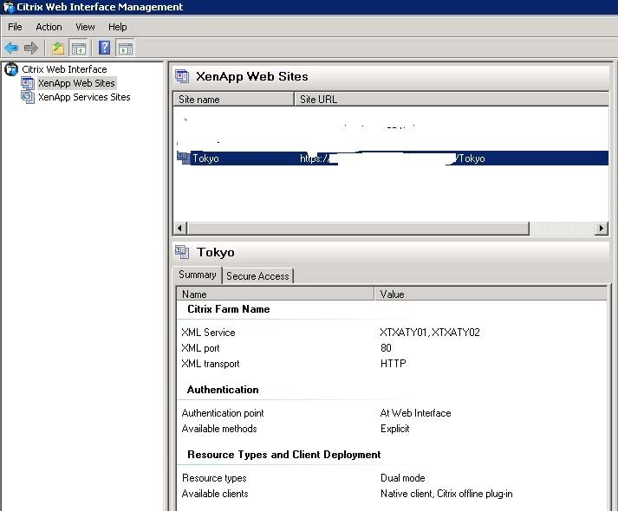Click the Back arrow toolbar icon
Screen dimensions: 618x511
click(11, 48)
